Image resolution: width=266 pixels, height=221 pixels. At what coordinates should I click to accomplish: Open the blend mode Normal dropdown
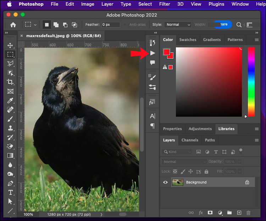184,162
